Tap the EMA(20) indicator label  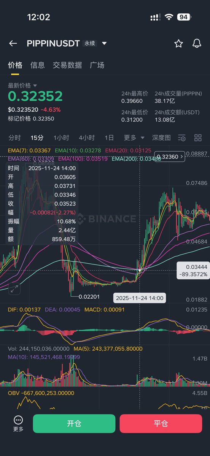[x=128, y=150]
